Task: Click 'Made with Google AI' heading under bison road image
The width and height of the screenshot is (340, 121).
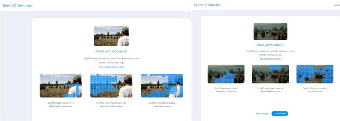Action: [x=270, y=45]
